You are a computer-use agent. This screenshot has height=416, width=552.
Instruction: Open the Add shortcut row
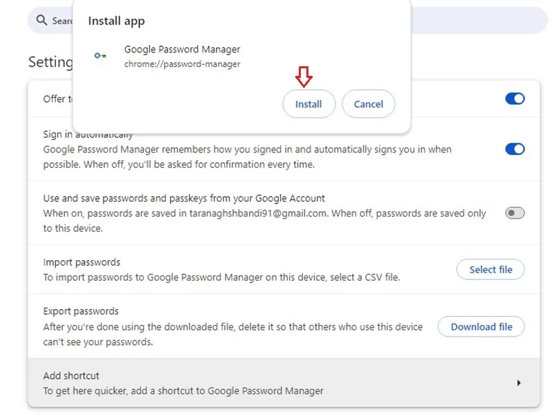click(284, 383)
